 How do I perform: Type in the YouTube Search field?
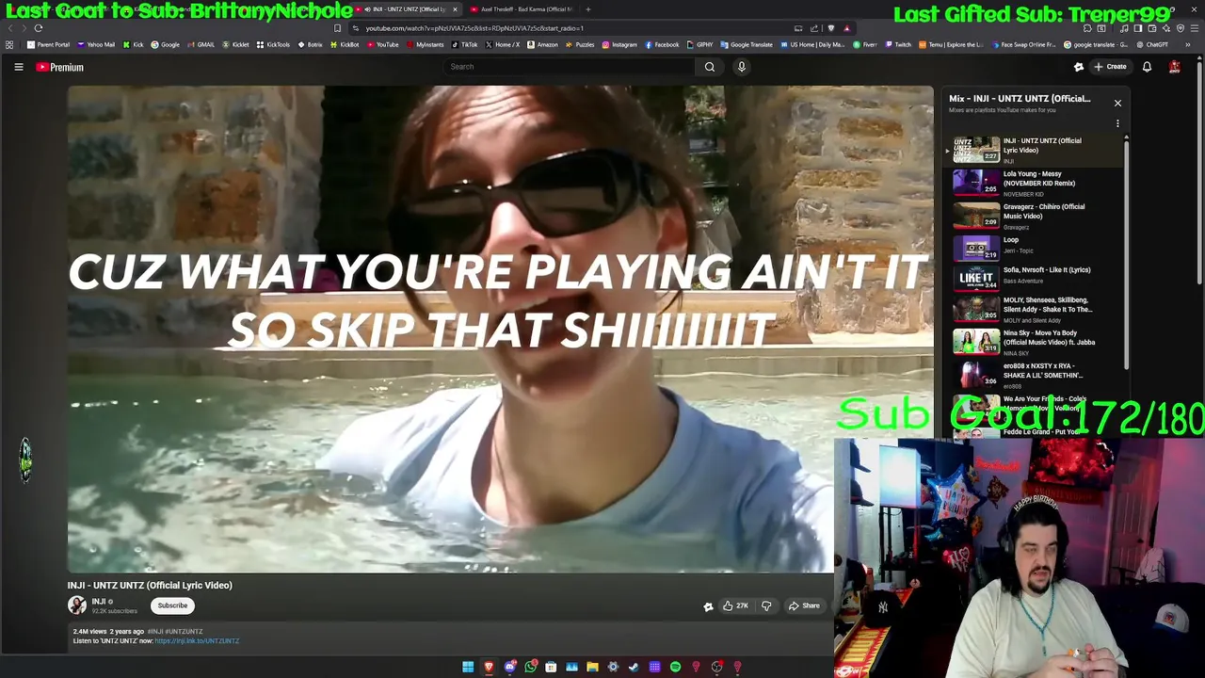click(570, 67)
